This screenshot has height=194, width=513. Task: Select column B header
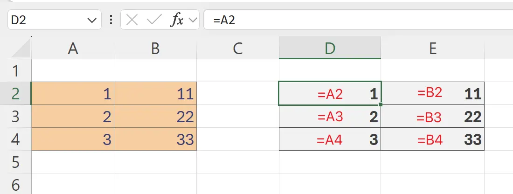coord(155,49)
